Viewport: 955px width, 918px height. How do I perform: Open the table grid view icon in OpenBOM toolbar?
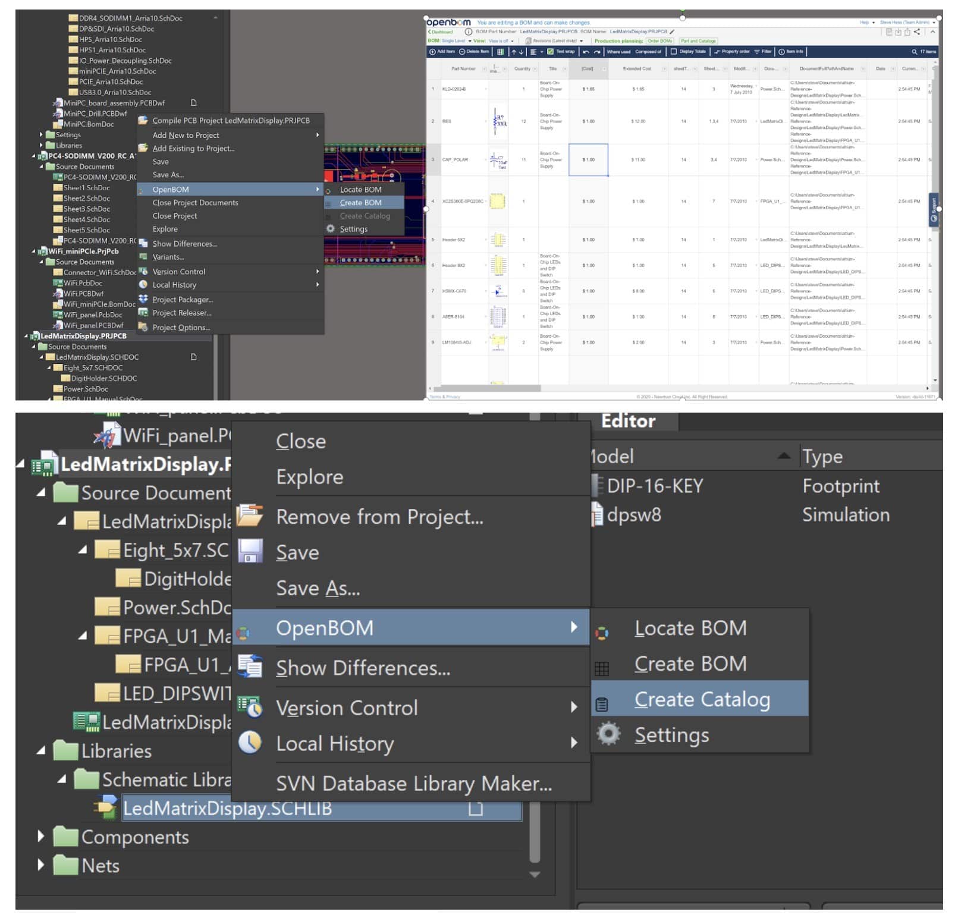500,52
